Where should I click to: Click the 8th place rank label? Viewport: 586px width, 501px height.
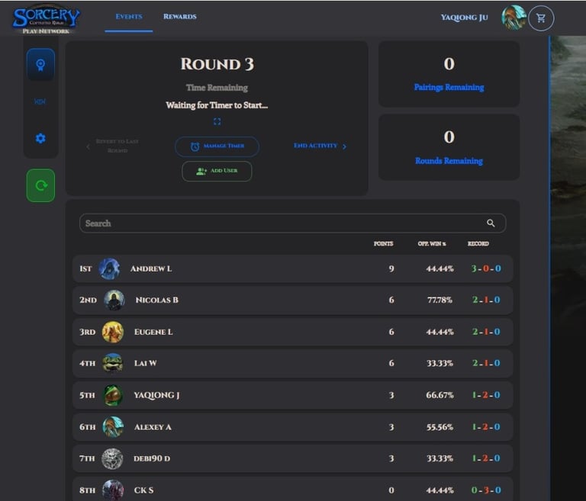87,490
